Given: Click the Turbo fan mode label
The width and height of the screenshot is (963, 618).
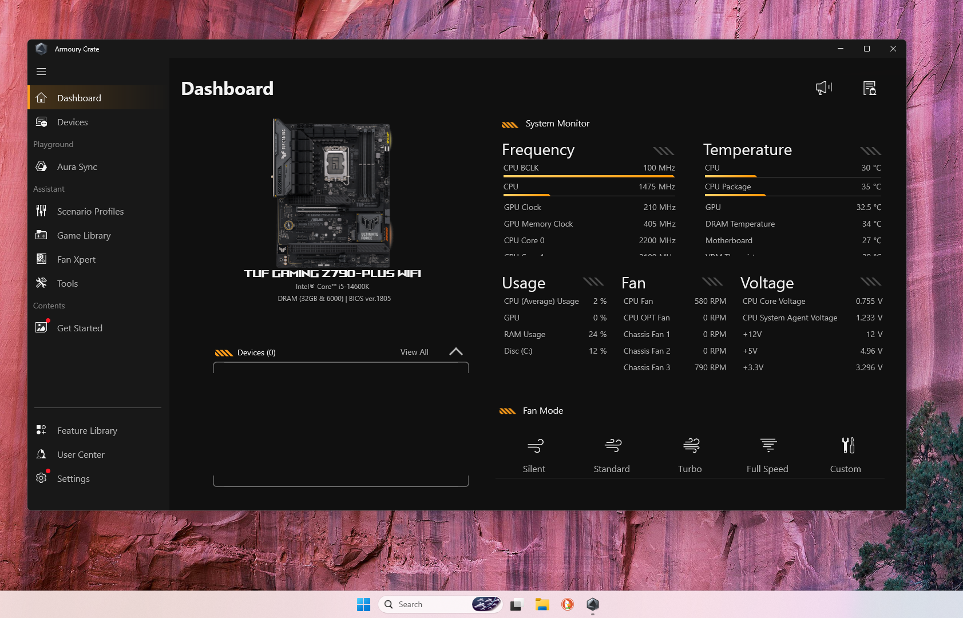Looking at the screenshot, I should [689, 469].
